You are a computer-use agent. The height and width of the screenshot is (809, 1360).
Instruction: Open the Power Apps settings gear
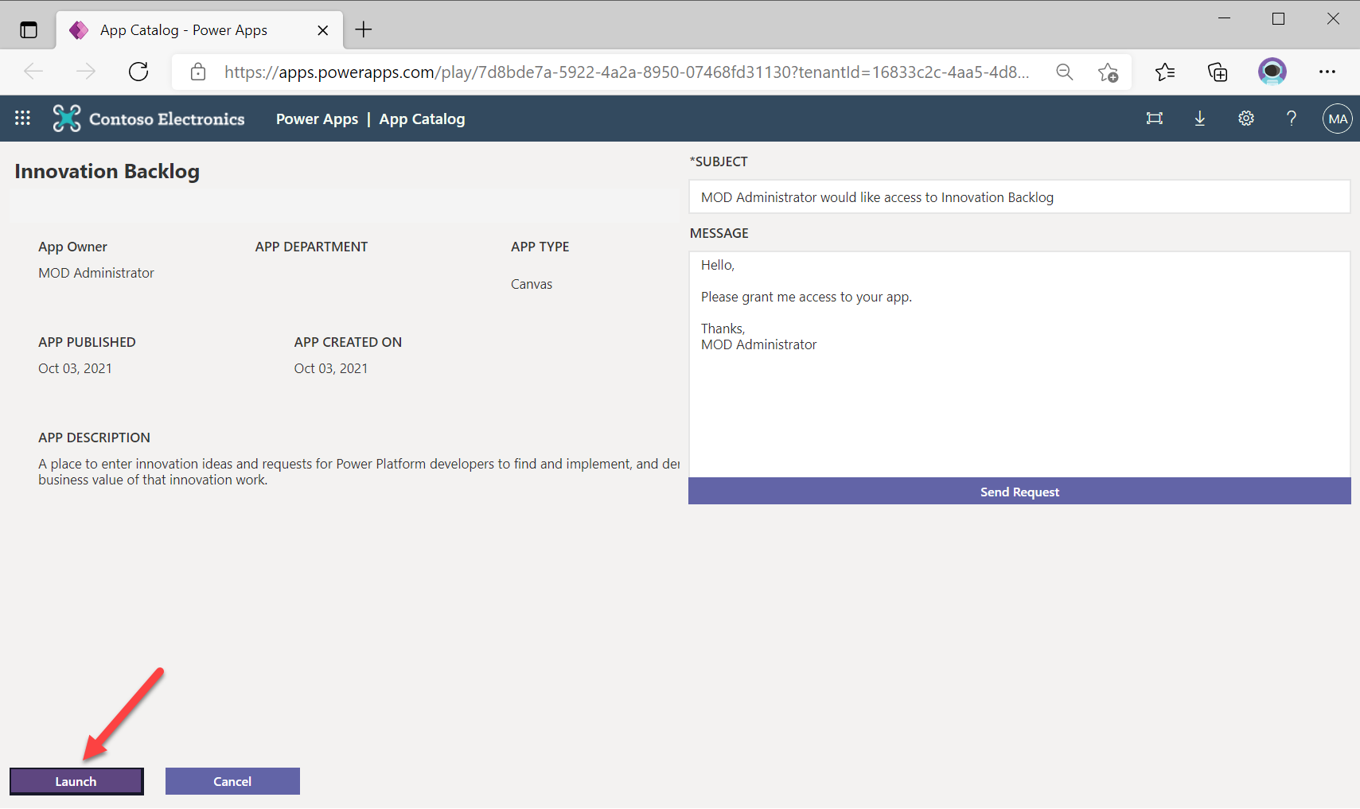1245,118
